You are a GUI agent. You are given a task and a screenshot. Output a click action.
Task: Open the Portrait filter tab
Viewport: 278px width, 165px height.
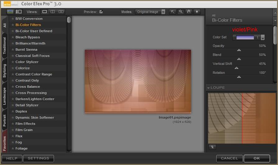click(5, 121)
